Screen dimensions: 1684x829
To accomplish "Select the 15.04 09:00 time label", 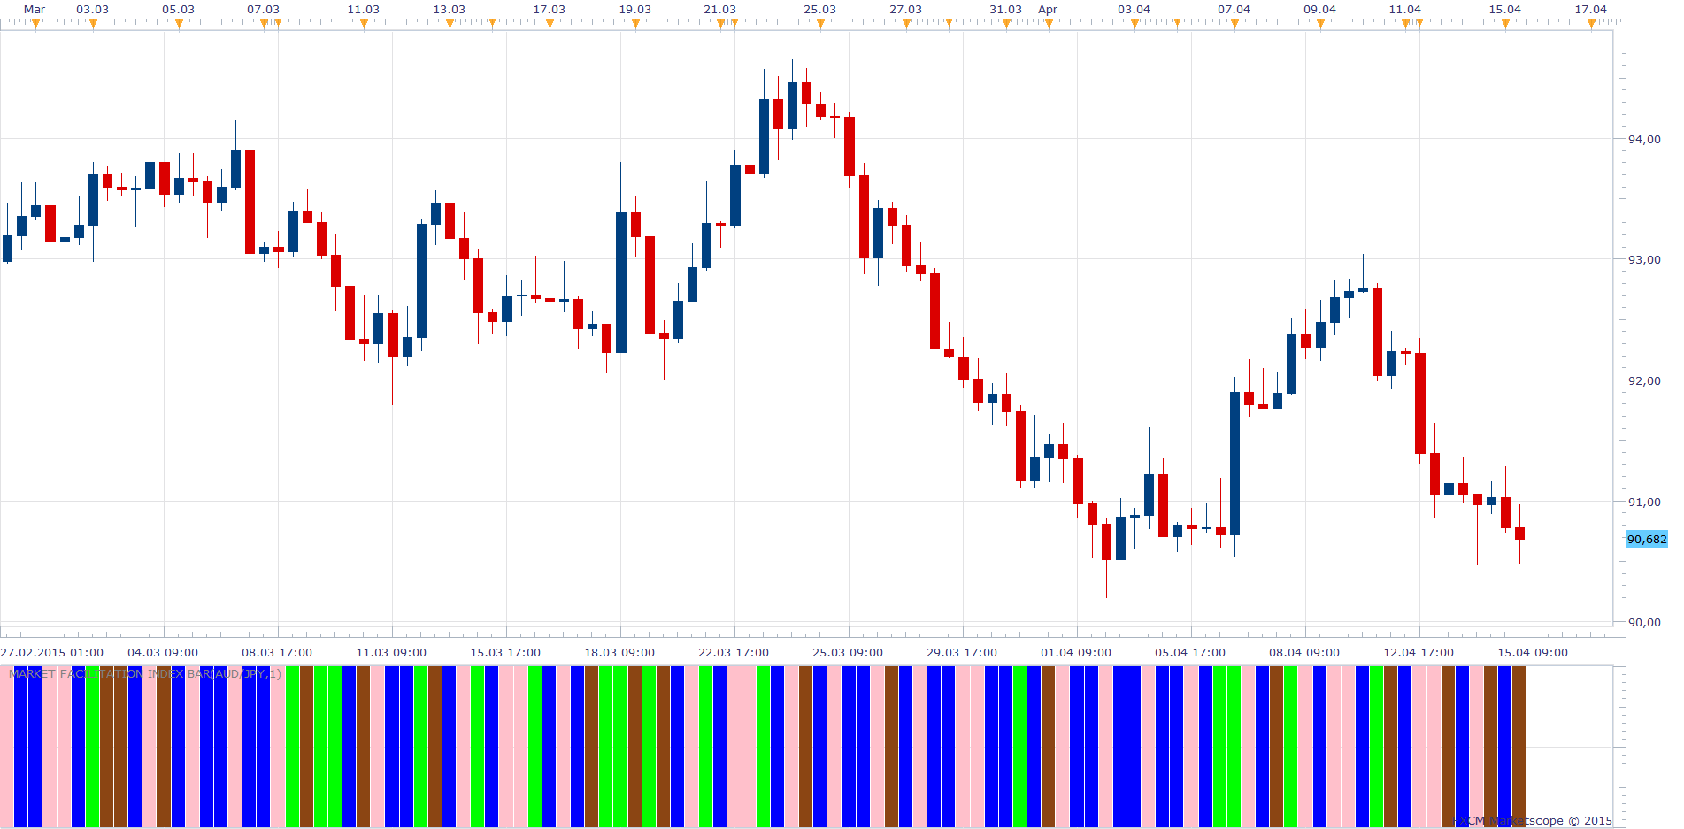I will pos(1533,653).
